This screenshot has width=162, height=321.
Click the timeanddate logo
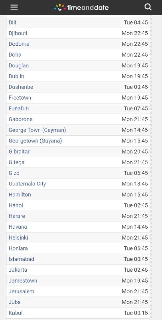(81, 7)
